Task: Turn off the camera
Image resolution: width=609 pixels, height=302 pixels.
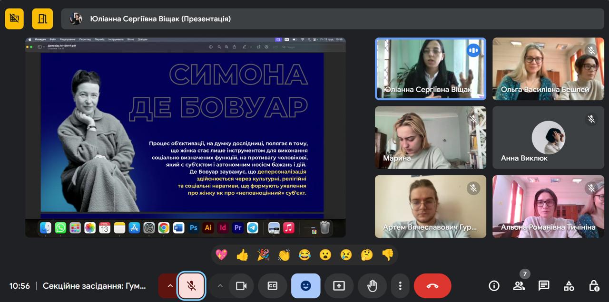Action: tap(241, 285)
